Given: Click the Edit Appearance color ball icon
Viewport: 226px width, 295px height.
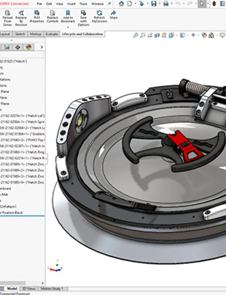Looking at the screenshot, I should 204,35.
